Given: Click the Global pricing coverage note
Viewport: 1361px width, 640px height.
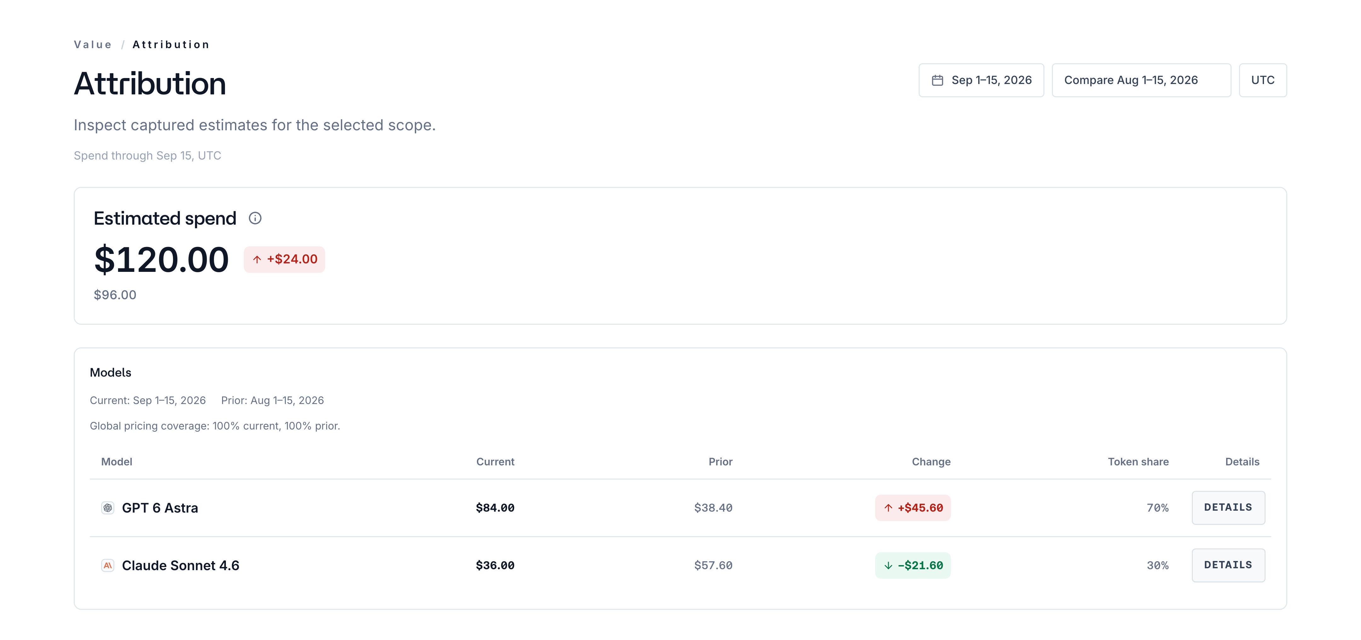Looking at the screenshot, I should pos(215,426).
